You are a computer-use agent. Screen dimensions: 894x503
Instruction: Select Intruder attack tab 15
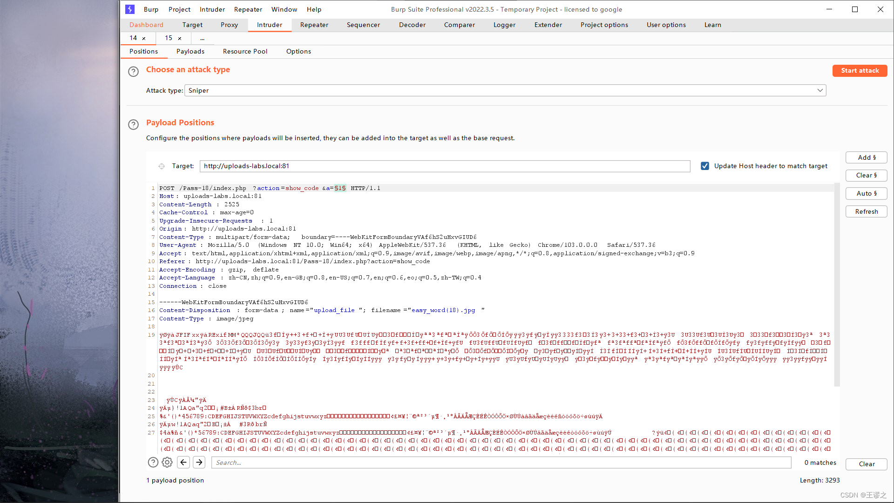169,38
